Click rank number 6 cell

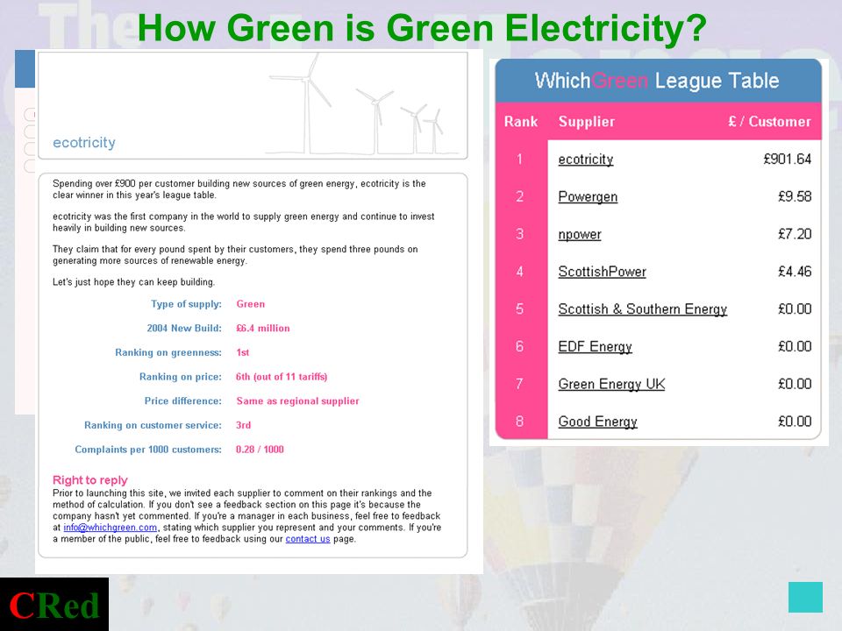tap(520, 347)
